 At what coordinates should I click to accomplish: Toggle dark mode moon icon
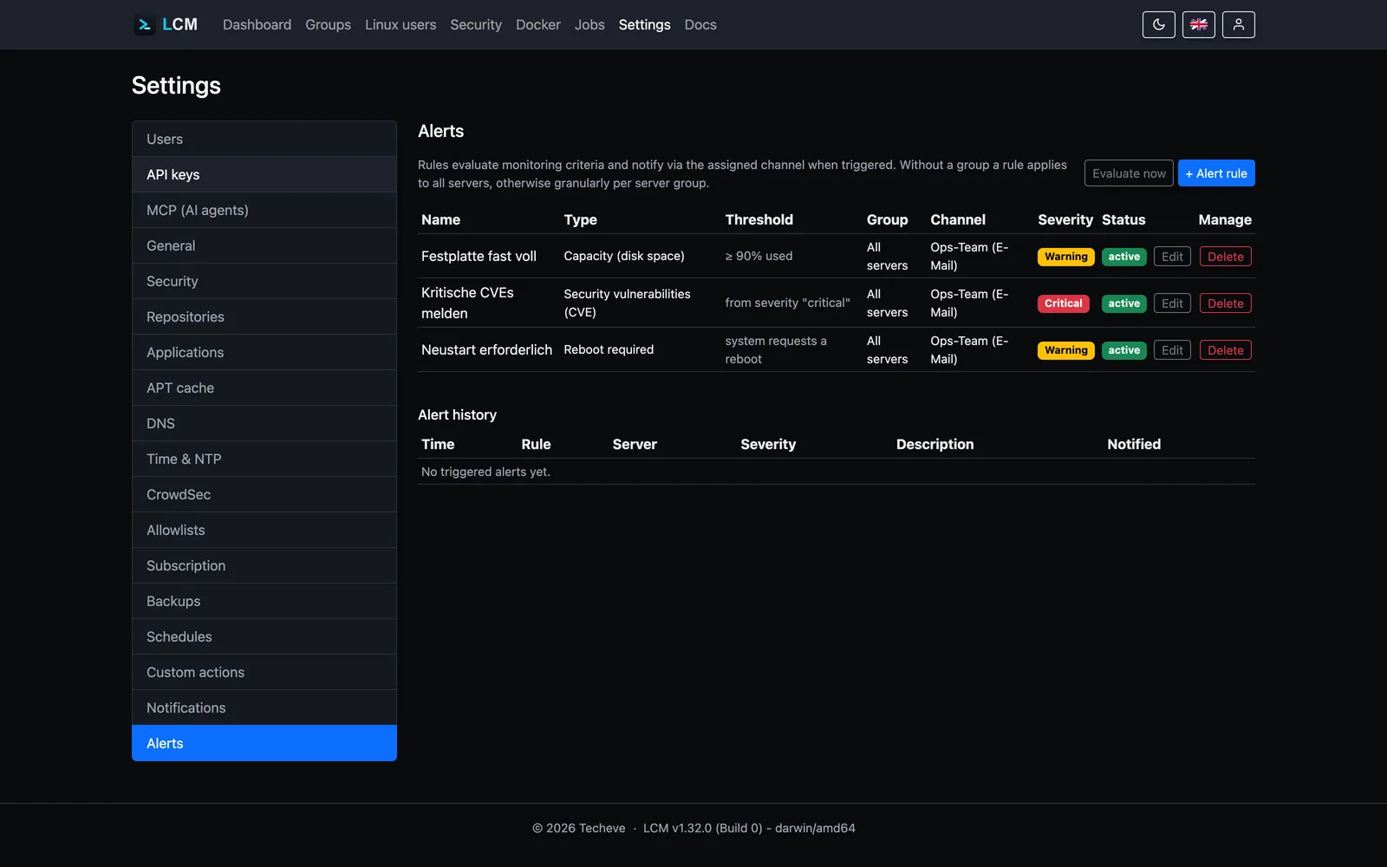(x=1158, y=24)
